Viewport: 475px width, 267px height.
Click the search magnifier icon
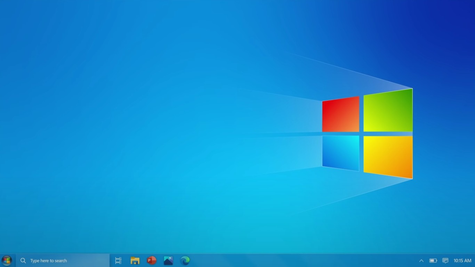(x=23, y=260)
